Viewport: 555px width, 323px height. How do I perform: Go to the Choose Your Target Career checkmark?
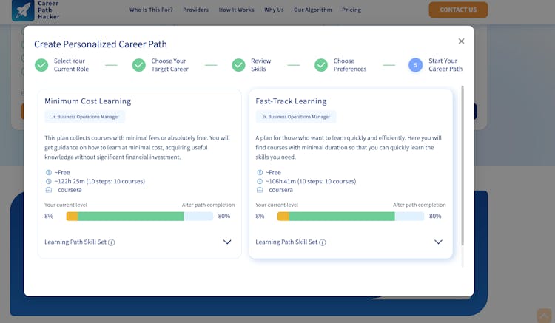point(138,65)
